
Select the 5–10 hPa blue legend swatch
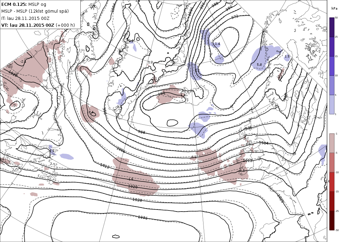pos(332,85)
